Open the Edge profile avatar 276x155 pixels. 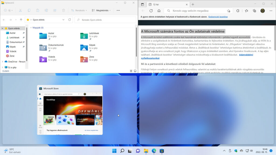tap(263, 11)
